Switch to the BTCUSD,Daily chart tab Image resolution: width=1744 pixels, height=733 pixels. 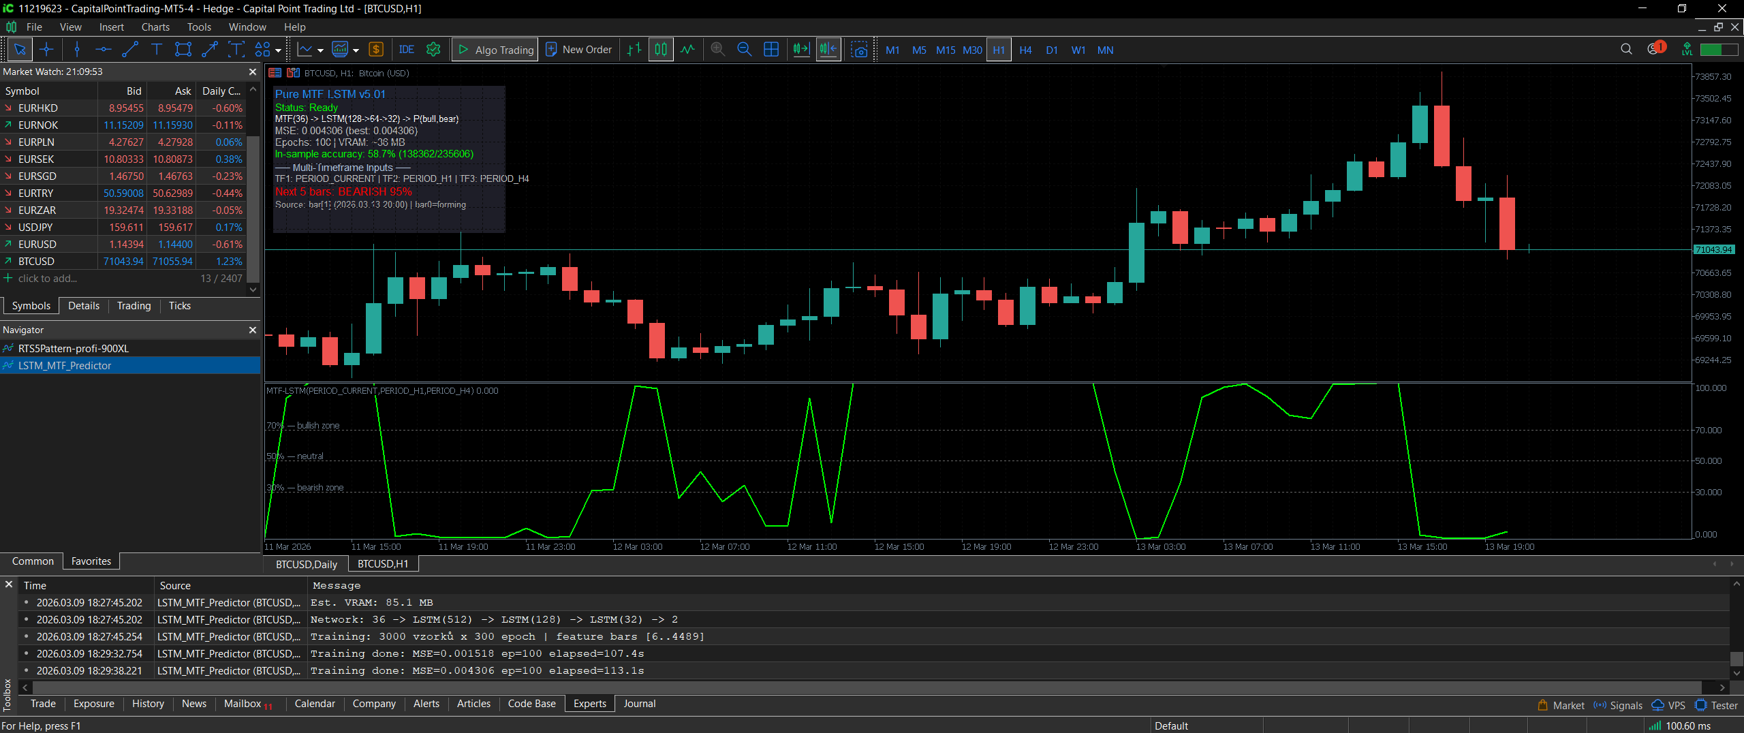pyautogui.click(x=305, y=564)
